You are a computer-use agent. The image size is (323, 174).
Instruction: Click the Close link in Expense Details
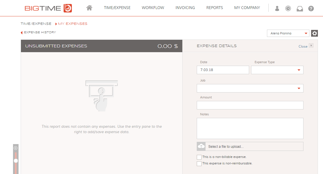[303, 46]
